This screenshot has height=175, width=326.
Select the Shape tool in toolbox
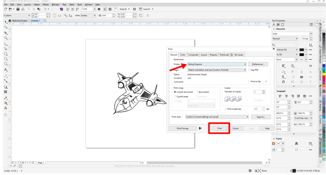coord(6,27)
